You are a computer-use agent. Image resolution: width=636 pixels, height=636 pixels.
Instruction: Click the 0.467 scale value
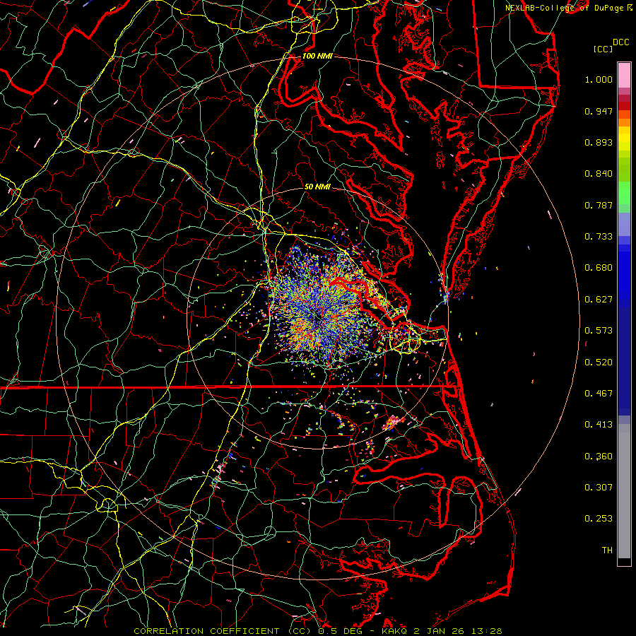pyautogui.click(x=599, y=394)
